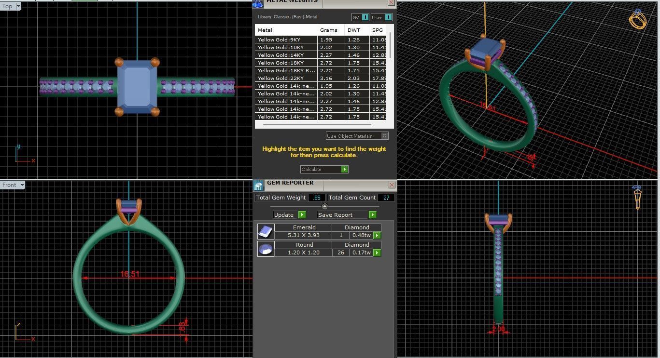Click the green arrow beside 0.48tw

pos(377,236)
